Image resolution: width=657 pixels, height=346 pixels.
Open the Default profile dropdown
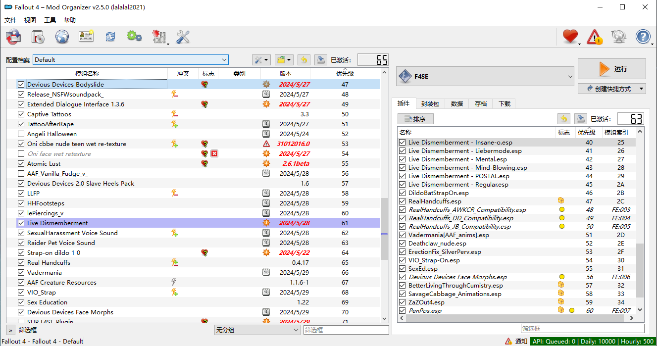[x=131, y=60]
